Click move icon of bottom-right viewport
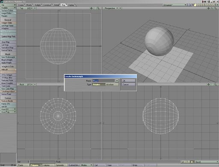 209,84
